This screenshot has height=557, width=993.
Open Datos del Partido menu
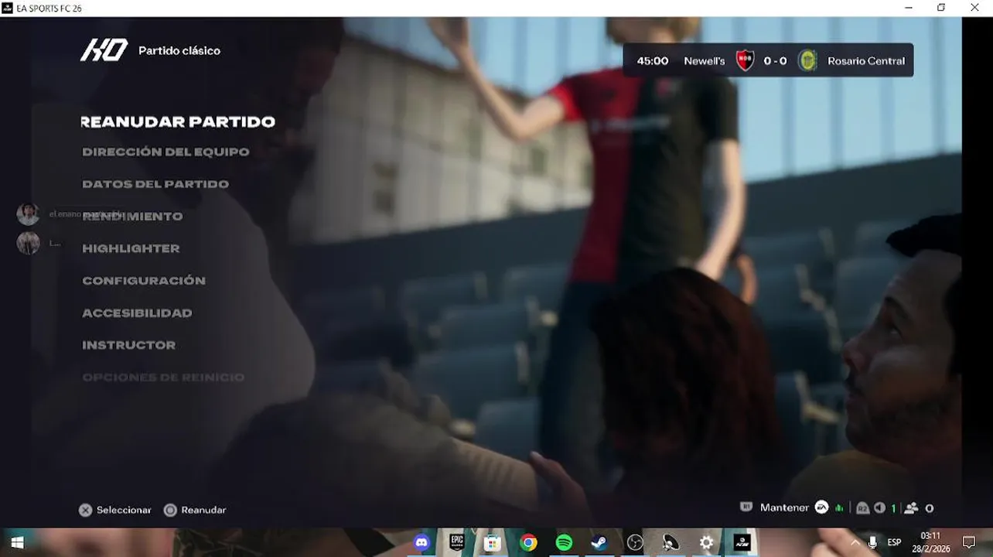(155, 184)
